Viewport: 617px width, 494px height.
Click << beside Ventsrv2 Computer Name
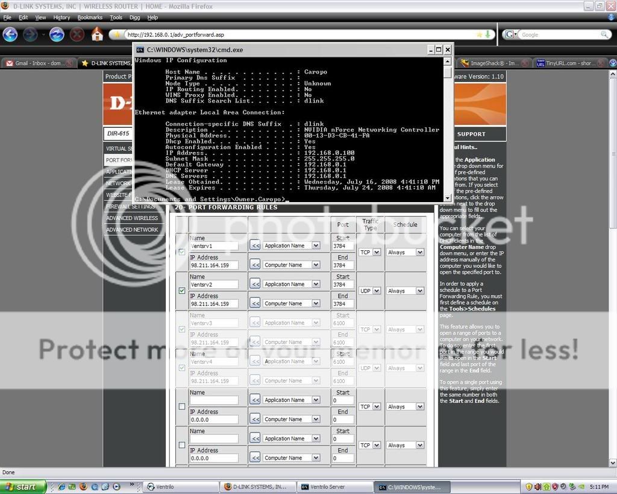pos(255,303)
